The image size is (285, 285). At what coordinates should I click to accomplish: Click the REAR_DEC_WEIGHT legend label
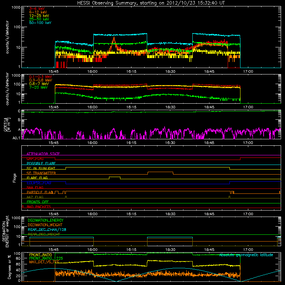pyautogui.click(x=44, y=234)
